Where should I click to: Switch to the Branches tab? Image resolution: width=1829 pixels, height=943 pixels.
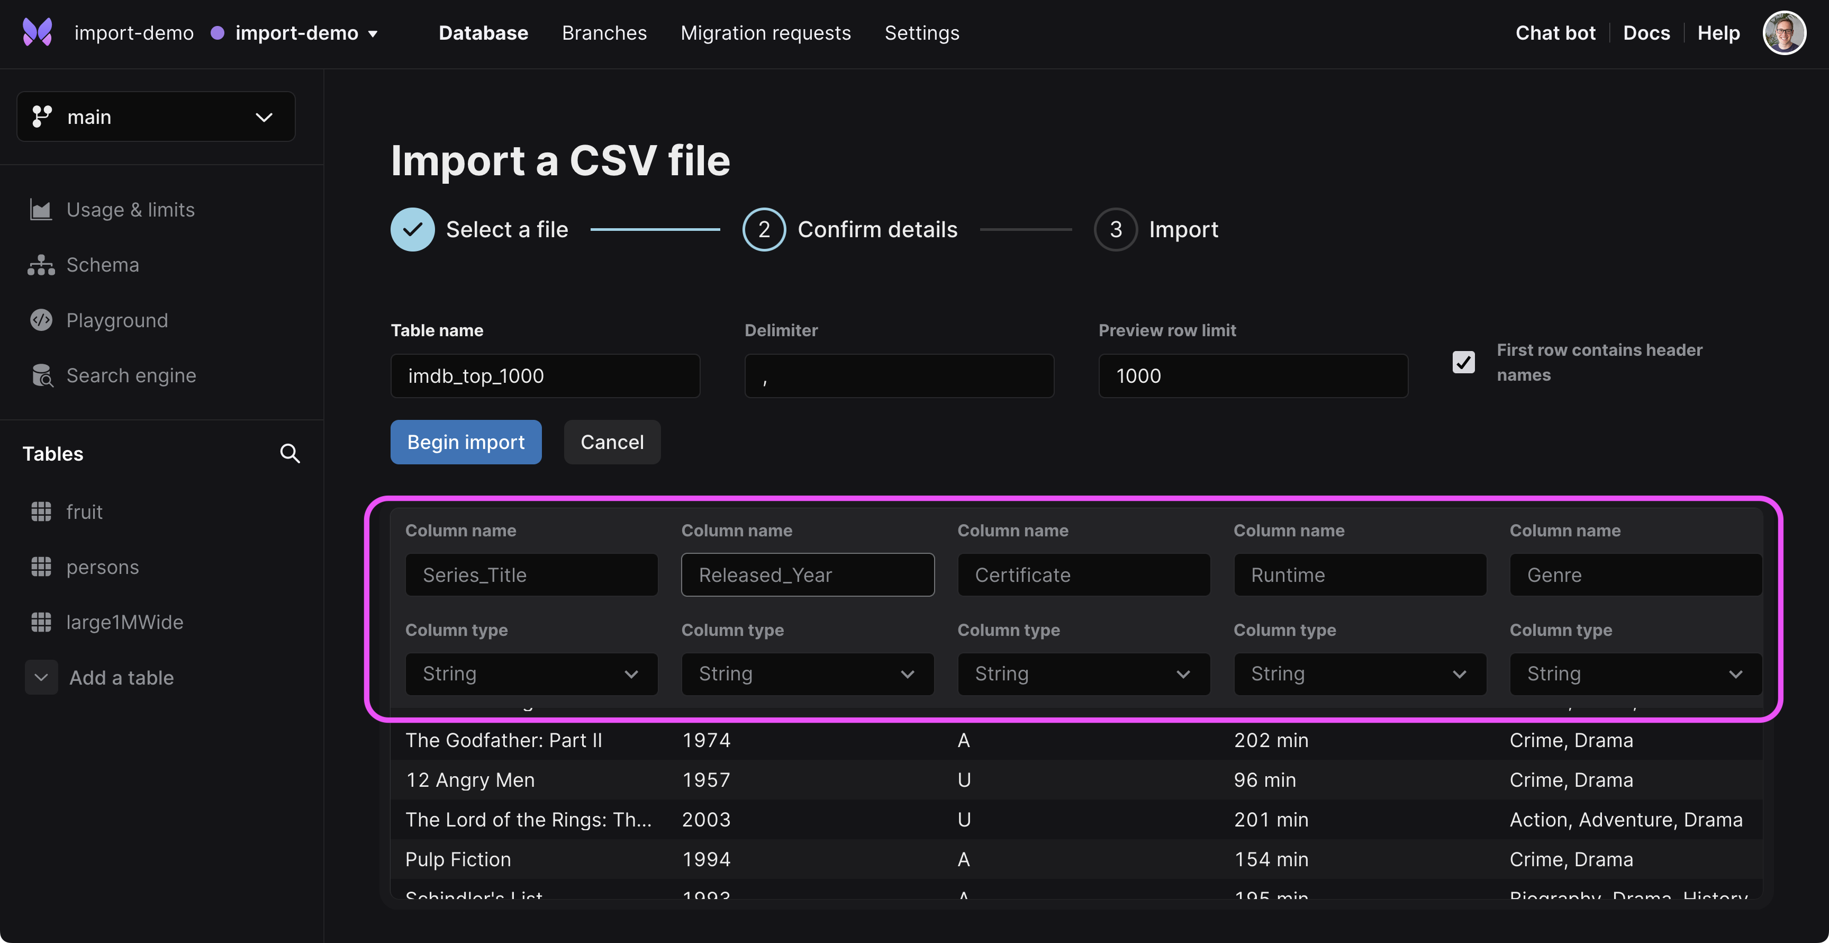pos(604,33)
